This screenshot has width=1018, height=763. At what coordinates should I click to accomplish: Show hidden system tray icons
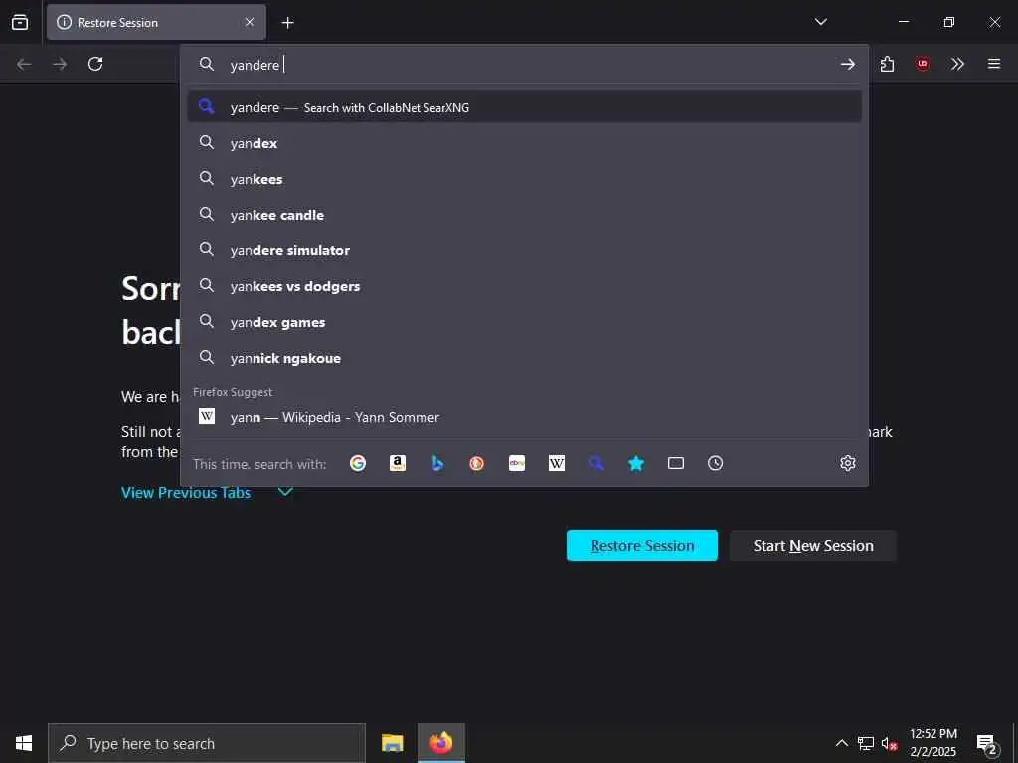tap(841, 743)
